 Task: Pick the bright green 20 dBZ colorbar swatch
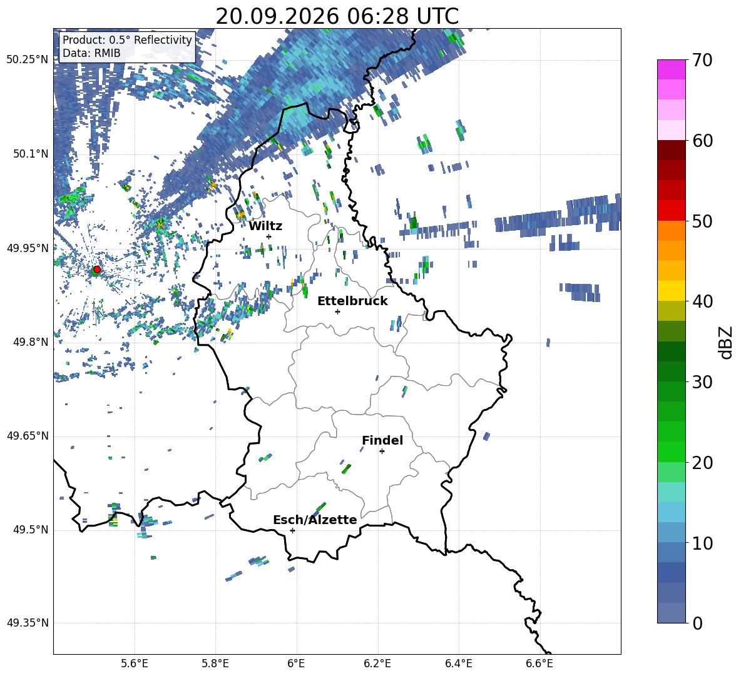[671, 452]
